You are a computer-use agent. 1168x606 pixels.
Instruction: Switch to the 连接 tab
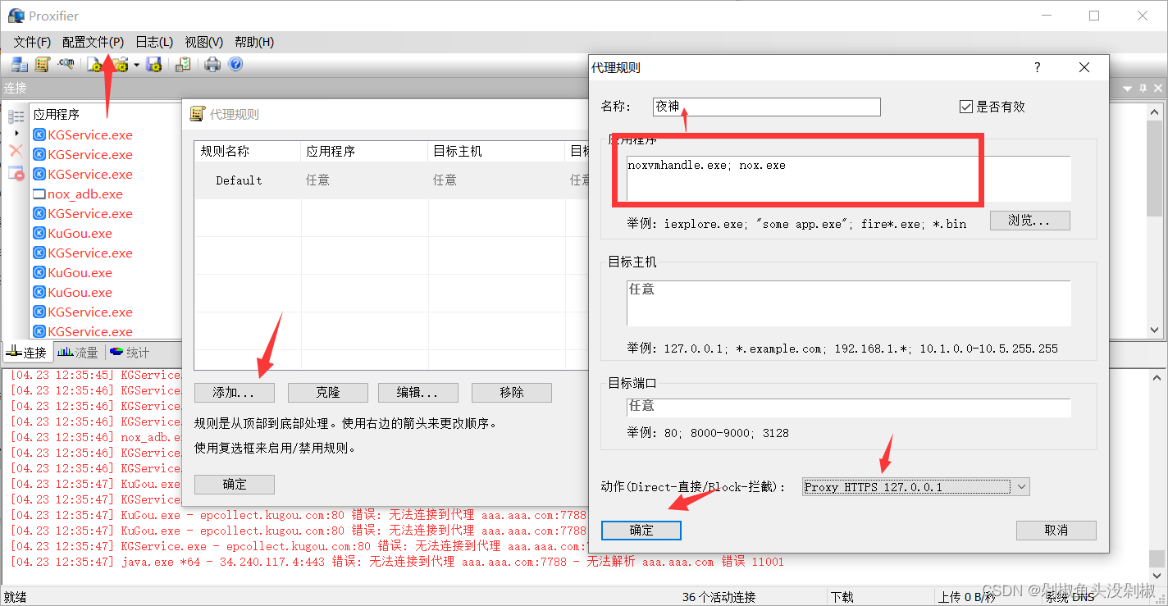27,353
